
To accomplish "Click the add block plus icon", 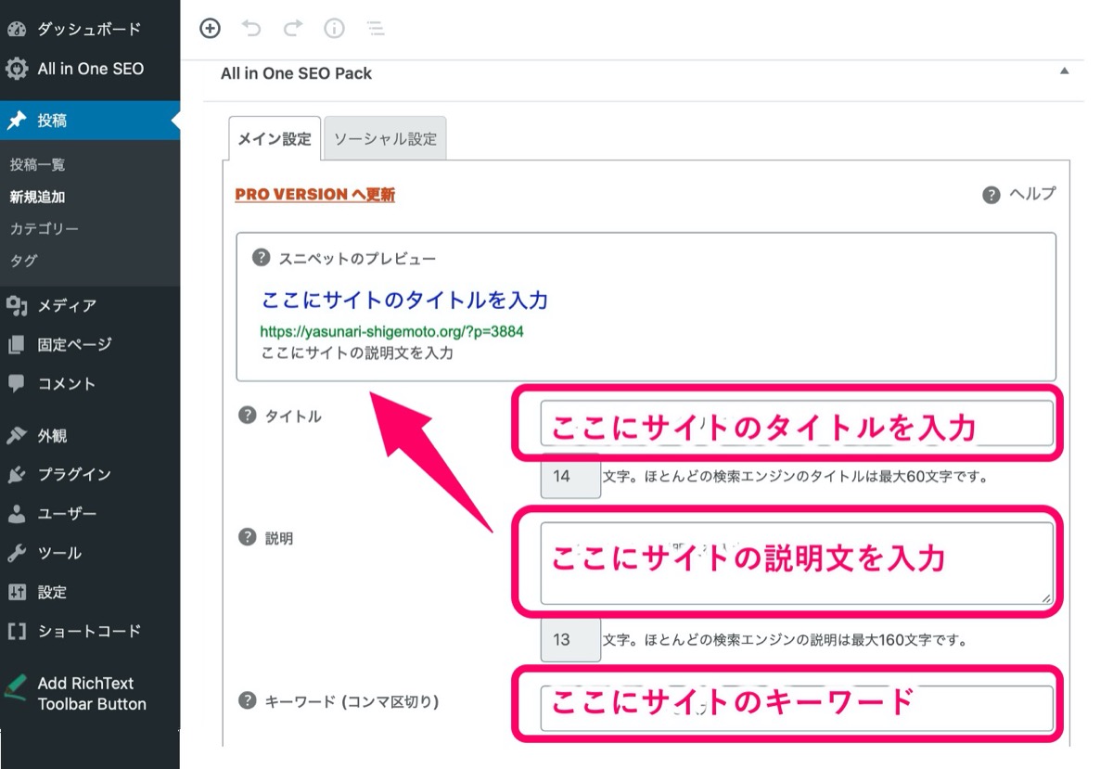I will pos(211,28).
